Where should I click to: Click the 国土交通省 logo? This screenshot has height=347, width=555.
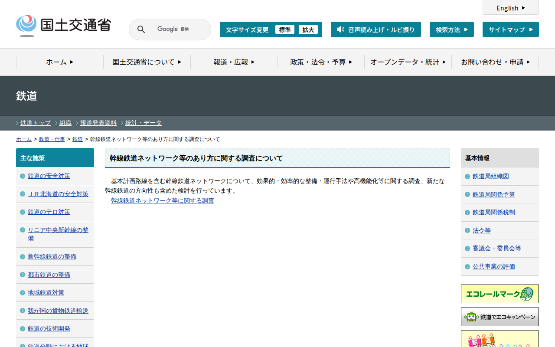pos(63,26)
